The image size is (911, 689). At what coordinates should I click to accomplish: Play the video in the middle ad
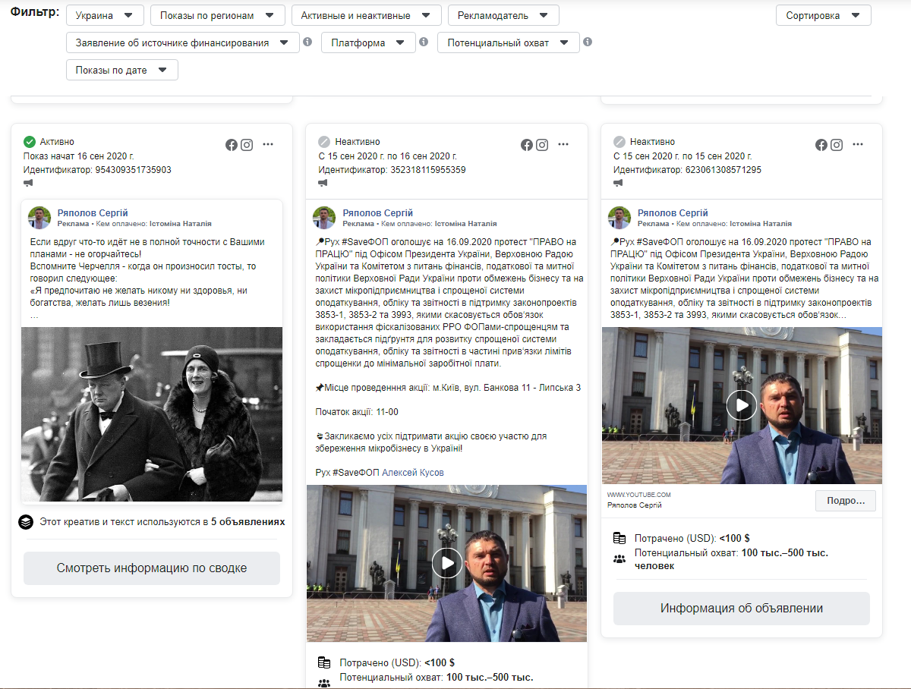446,563
